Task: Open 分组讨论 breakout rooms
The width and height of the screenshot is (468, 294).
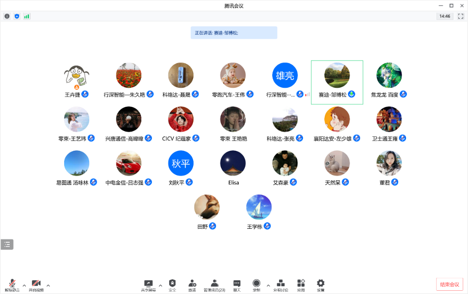Action: click(280, 285)
